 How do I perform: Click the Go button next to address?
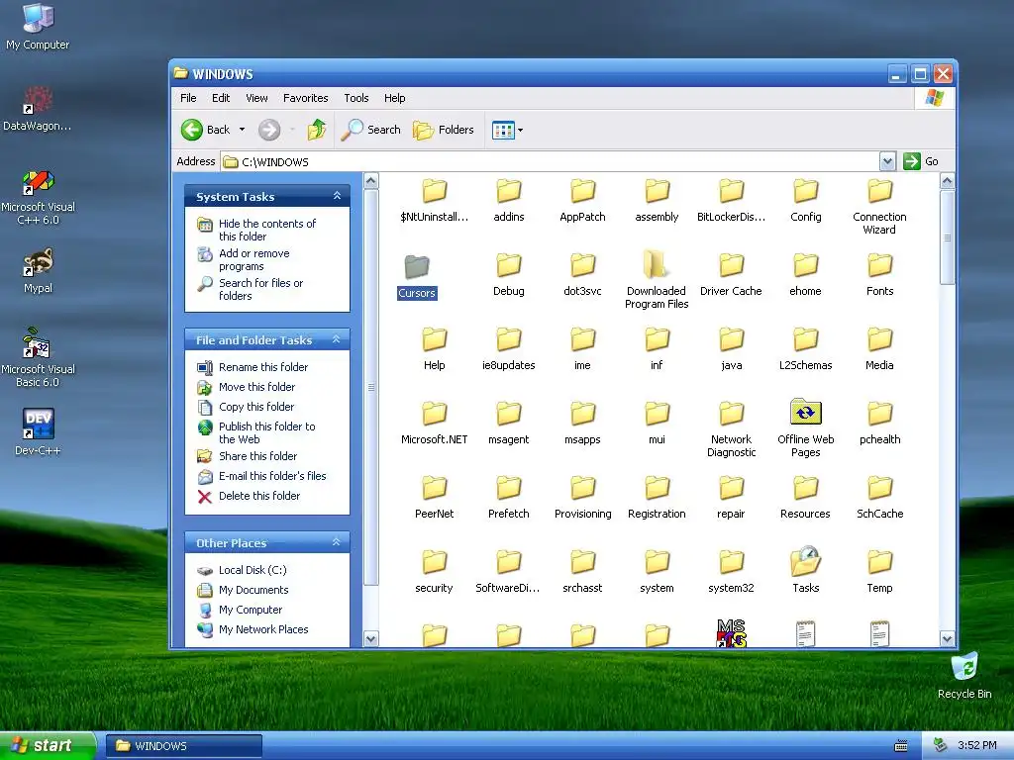921,161
